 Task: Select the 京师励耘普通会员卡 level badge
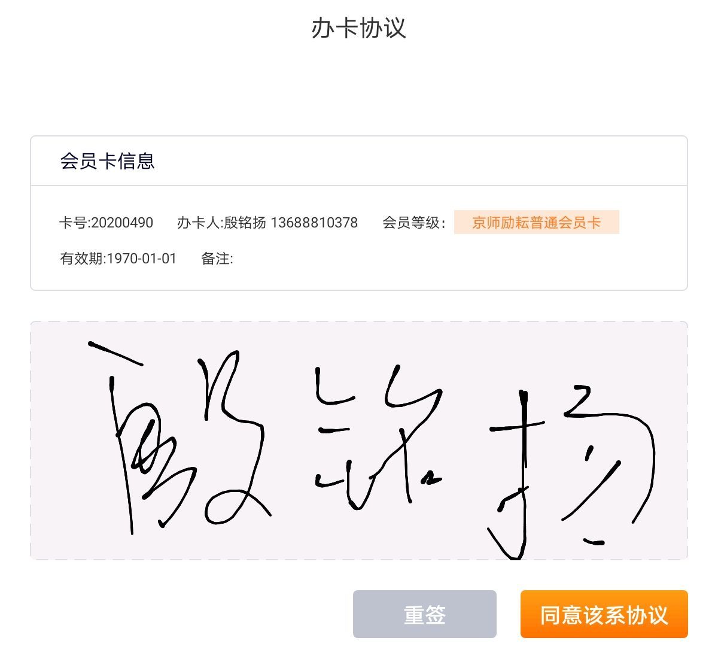536,223
